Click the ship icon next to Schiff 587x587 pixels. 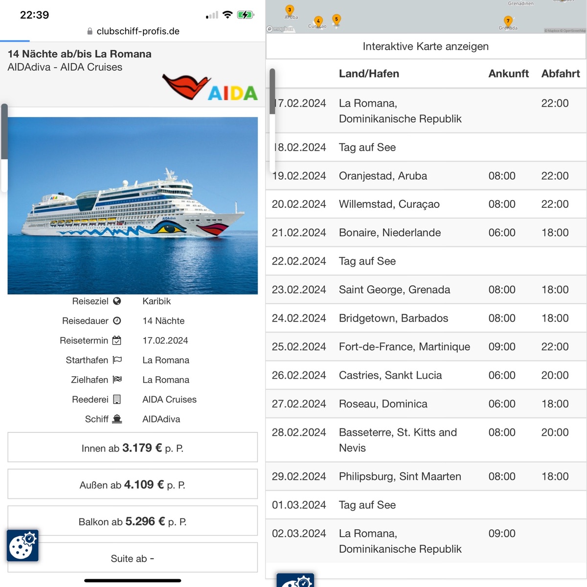click(117, 419)
